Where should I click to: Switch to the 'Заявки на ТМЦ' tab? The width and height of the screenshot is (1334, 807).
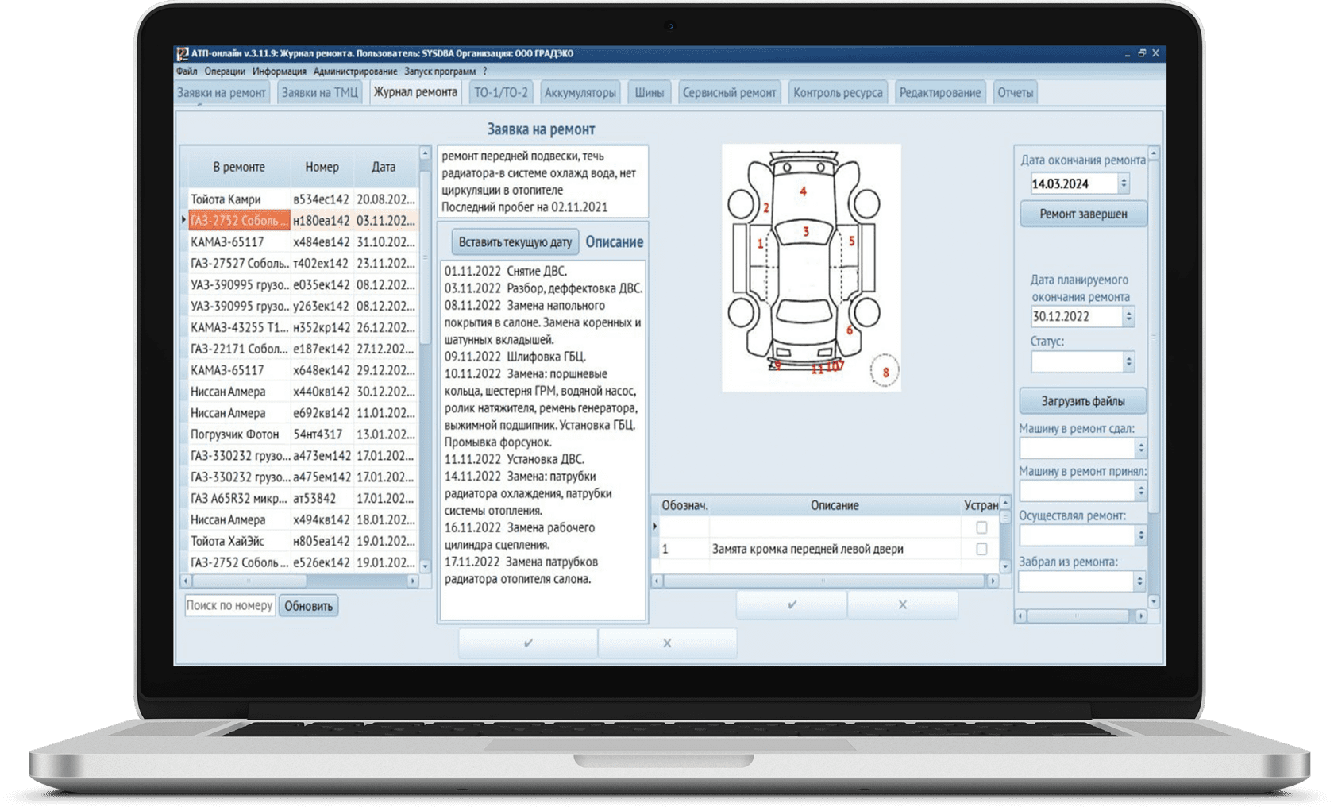click(320, 93)
